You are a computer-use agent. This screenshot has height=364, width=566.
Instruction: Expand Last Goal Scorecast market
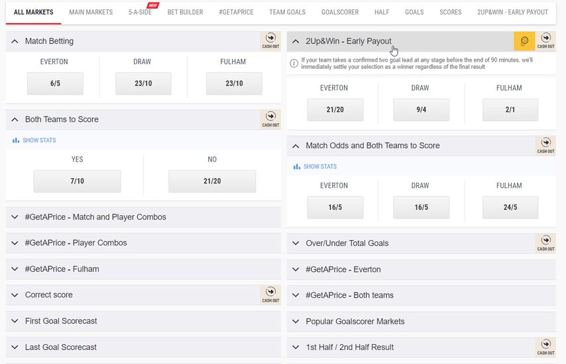15,347
